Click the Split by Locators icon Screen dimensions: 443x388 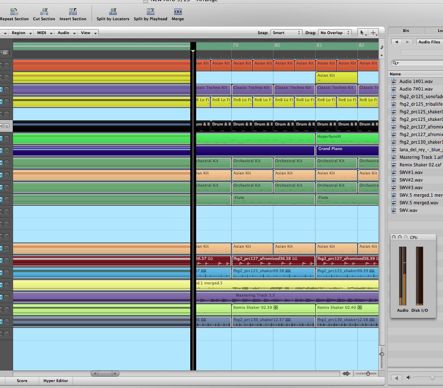point(113,12)
